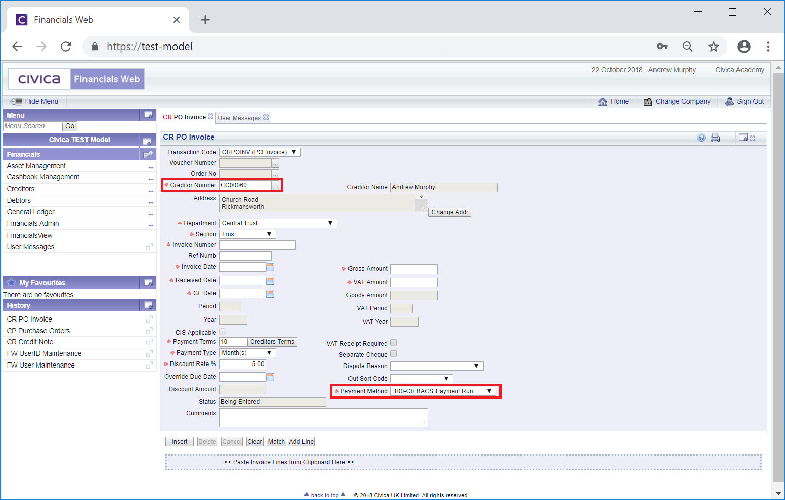Click the Menu panel header icon

coord(148,115)
